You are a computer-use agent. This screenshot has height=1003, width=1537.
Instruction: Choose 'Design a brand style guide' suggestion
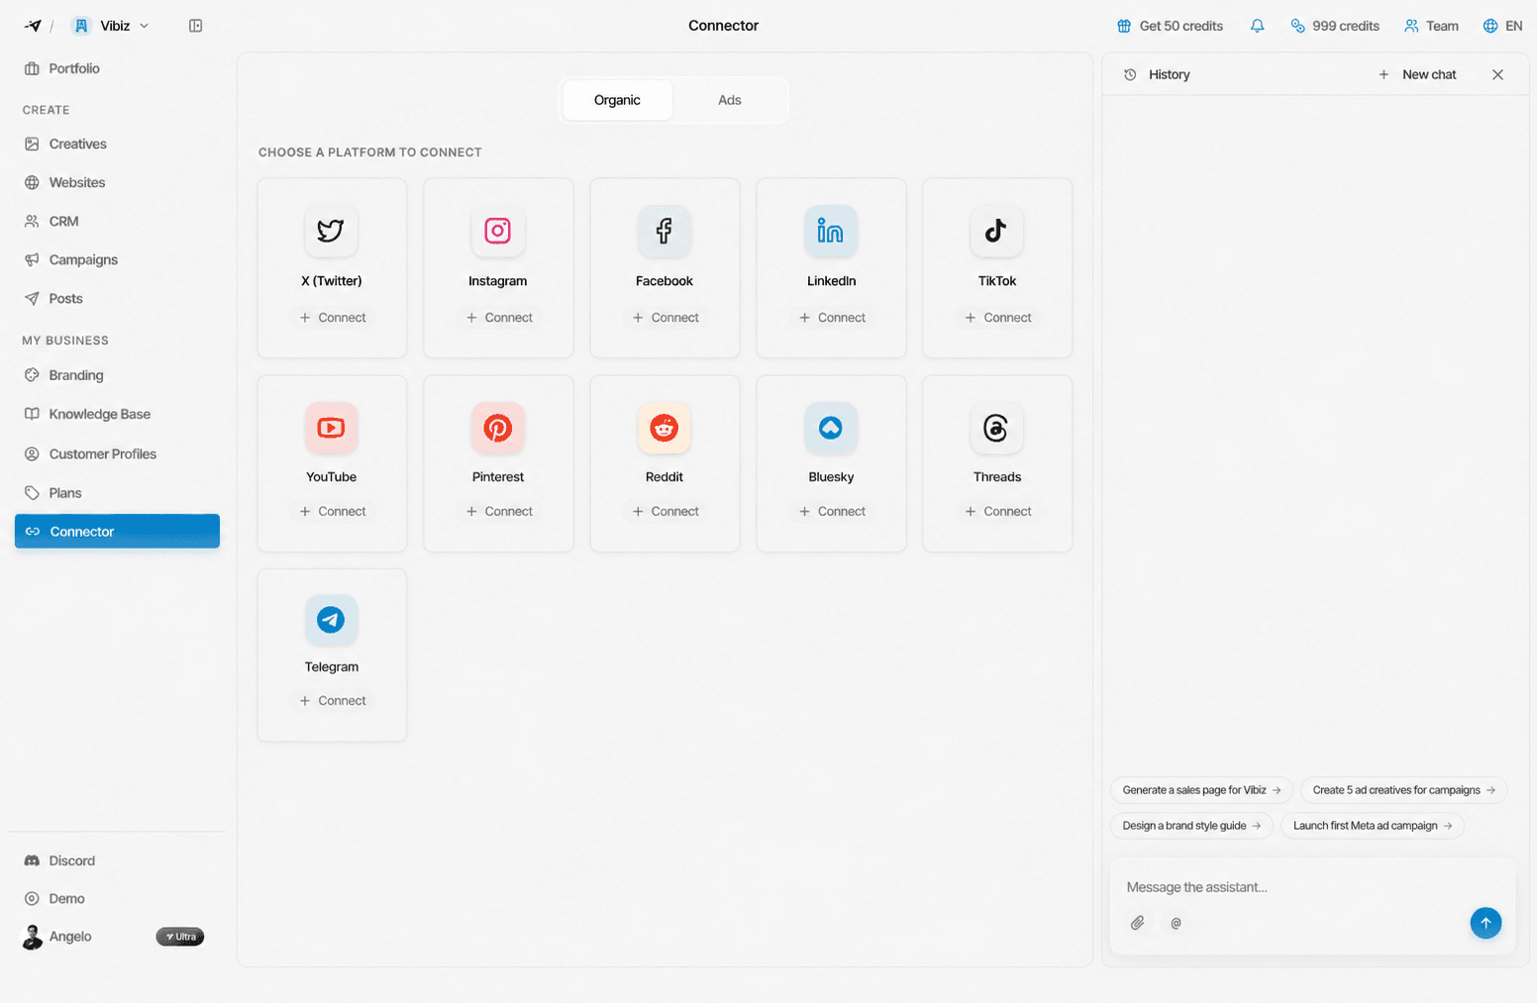tap(1191, 826)
